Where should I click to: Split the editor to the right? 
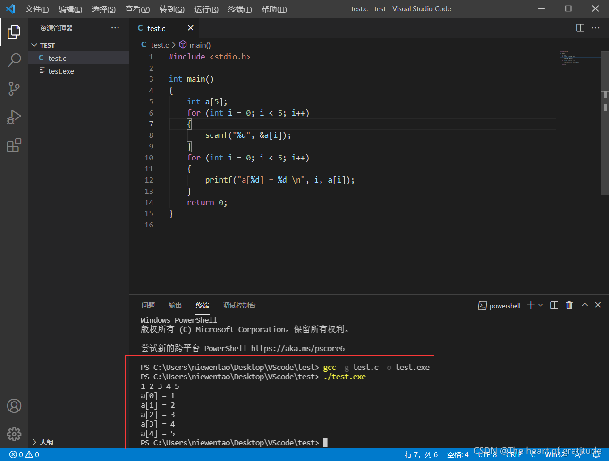pyautogui.click(x=581, y=28)
